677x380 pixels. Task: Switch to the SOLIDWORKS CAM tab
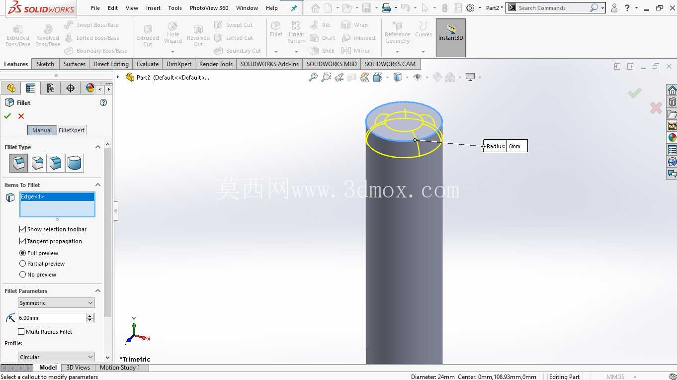[390, 64]
